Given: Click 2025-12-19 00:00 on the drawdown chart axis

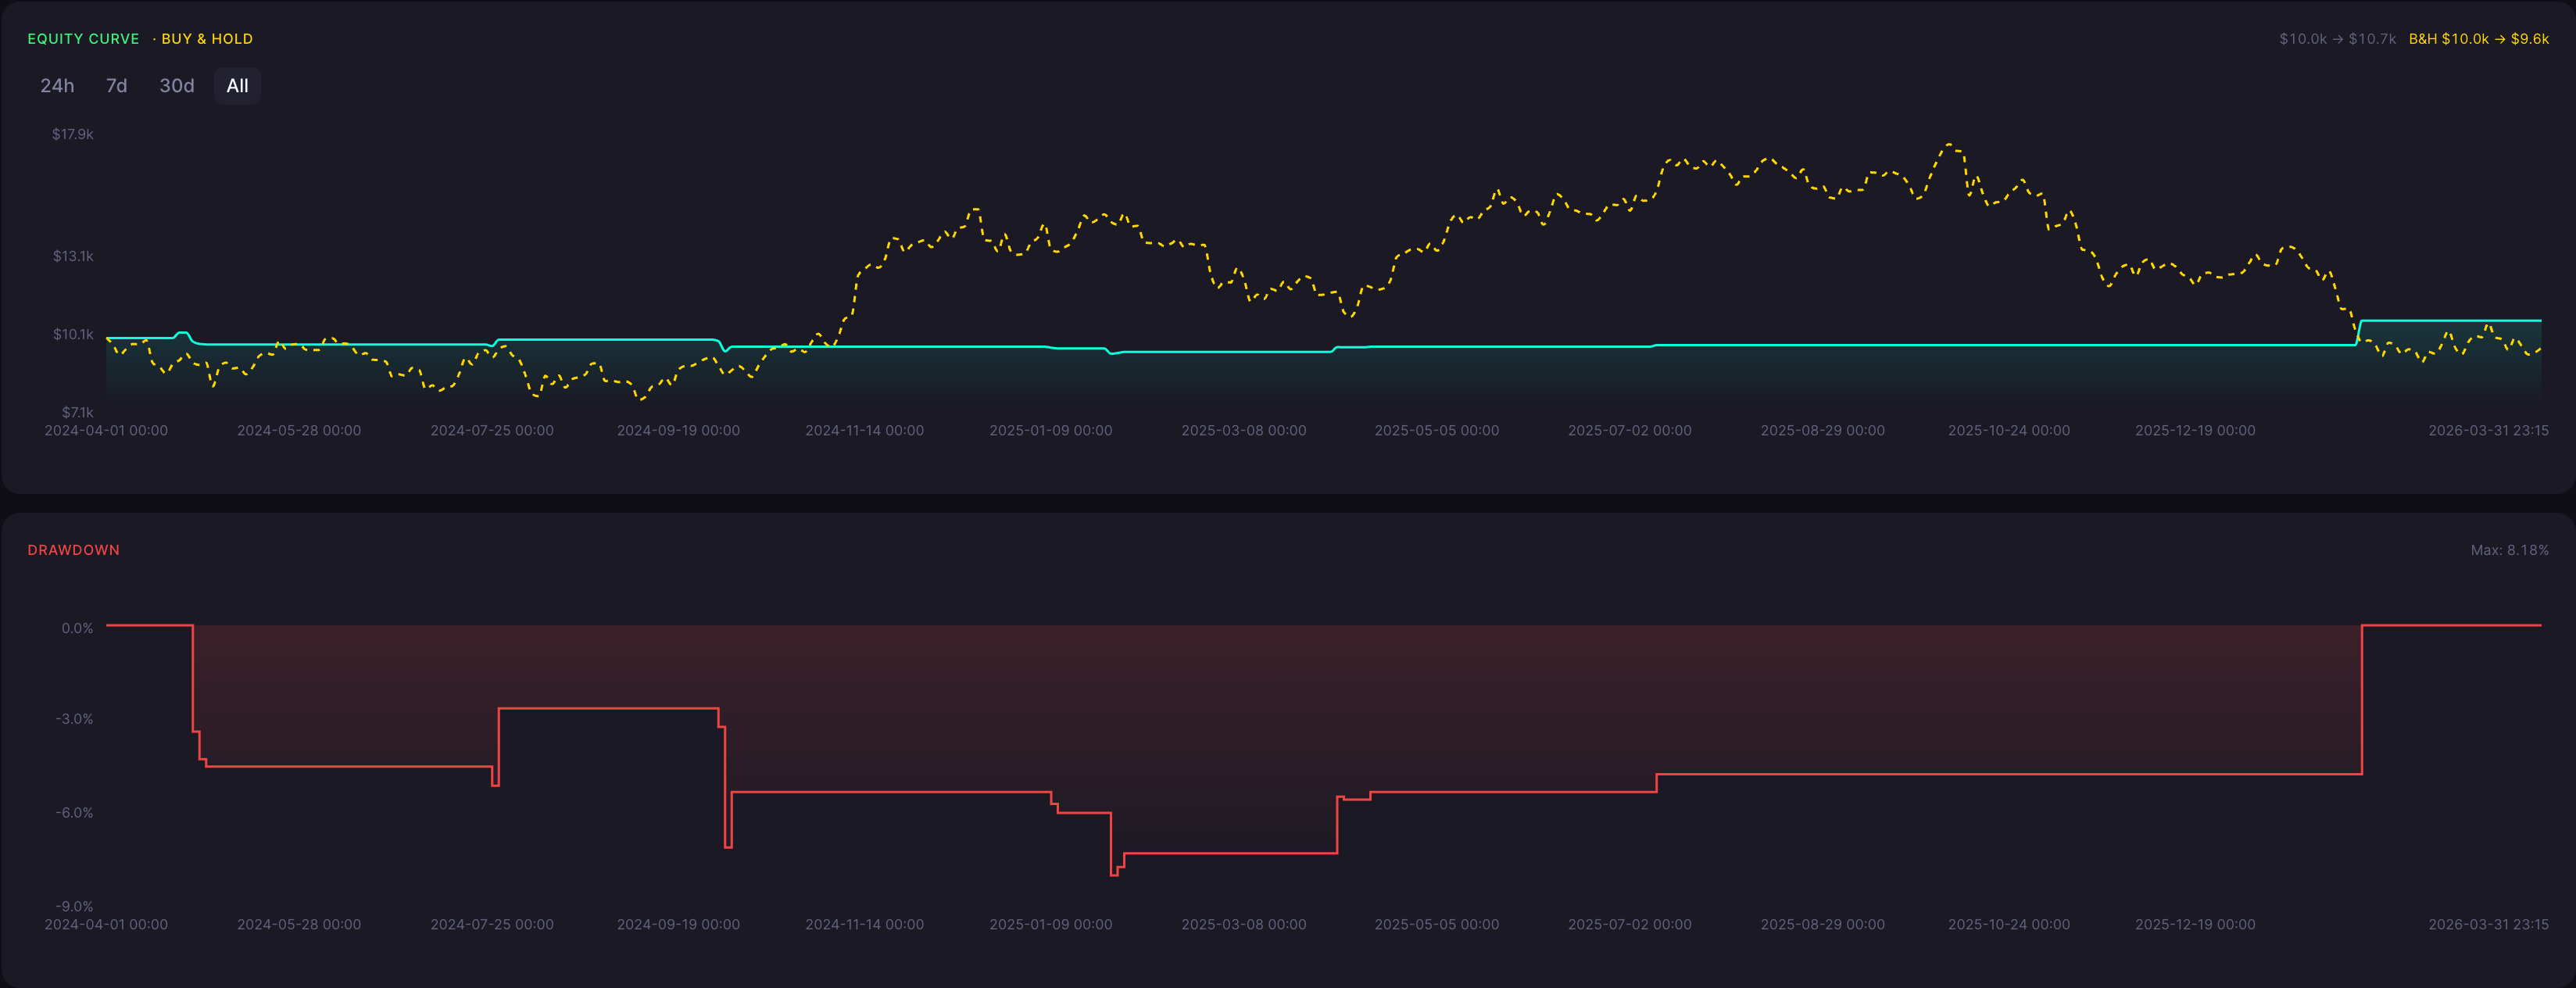Looking at the screenshot, I should click(x=2195, y=924).
